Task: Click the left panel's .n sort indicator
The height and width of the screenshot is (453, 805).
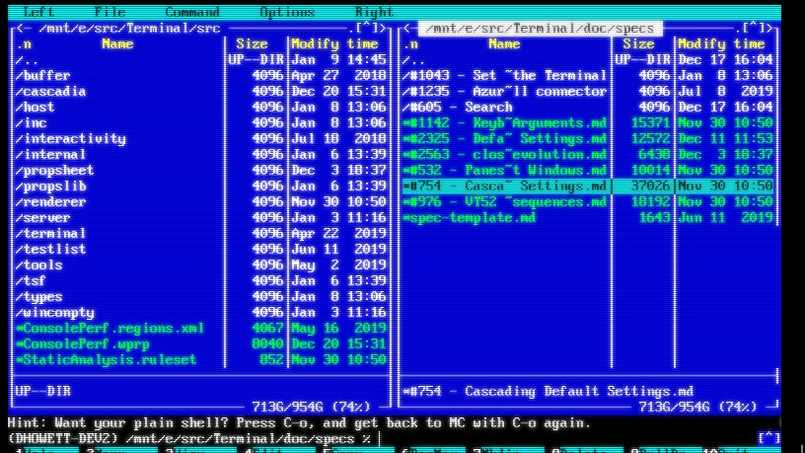Action: pyautogui.click(x=24, y=44)
